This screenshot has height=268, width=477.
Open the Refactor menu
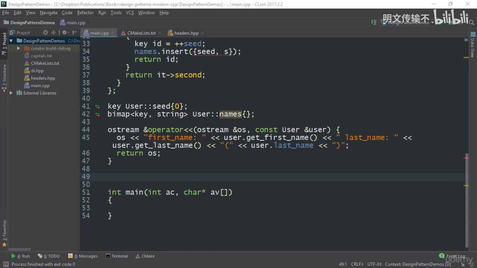(85, 13)
